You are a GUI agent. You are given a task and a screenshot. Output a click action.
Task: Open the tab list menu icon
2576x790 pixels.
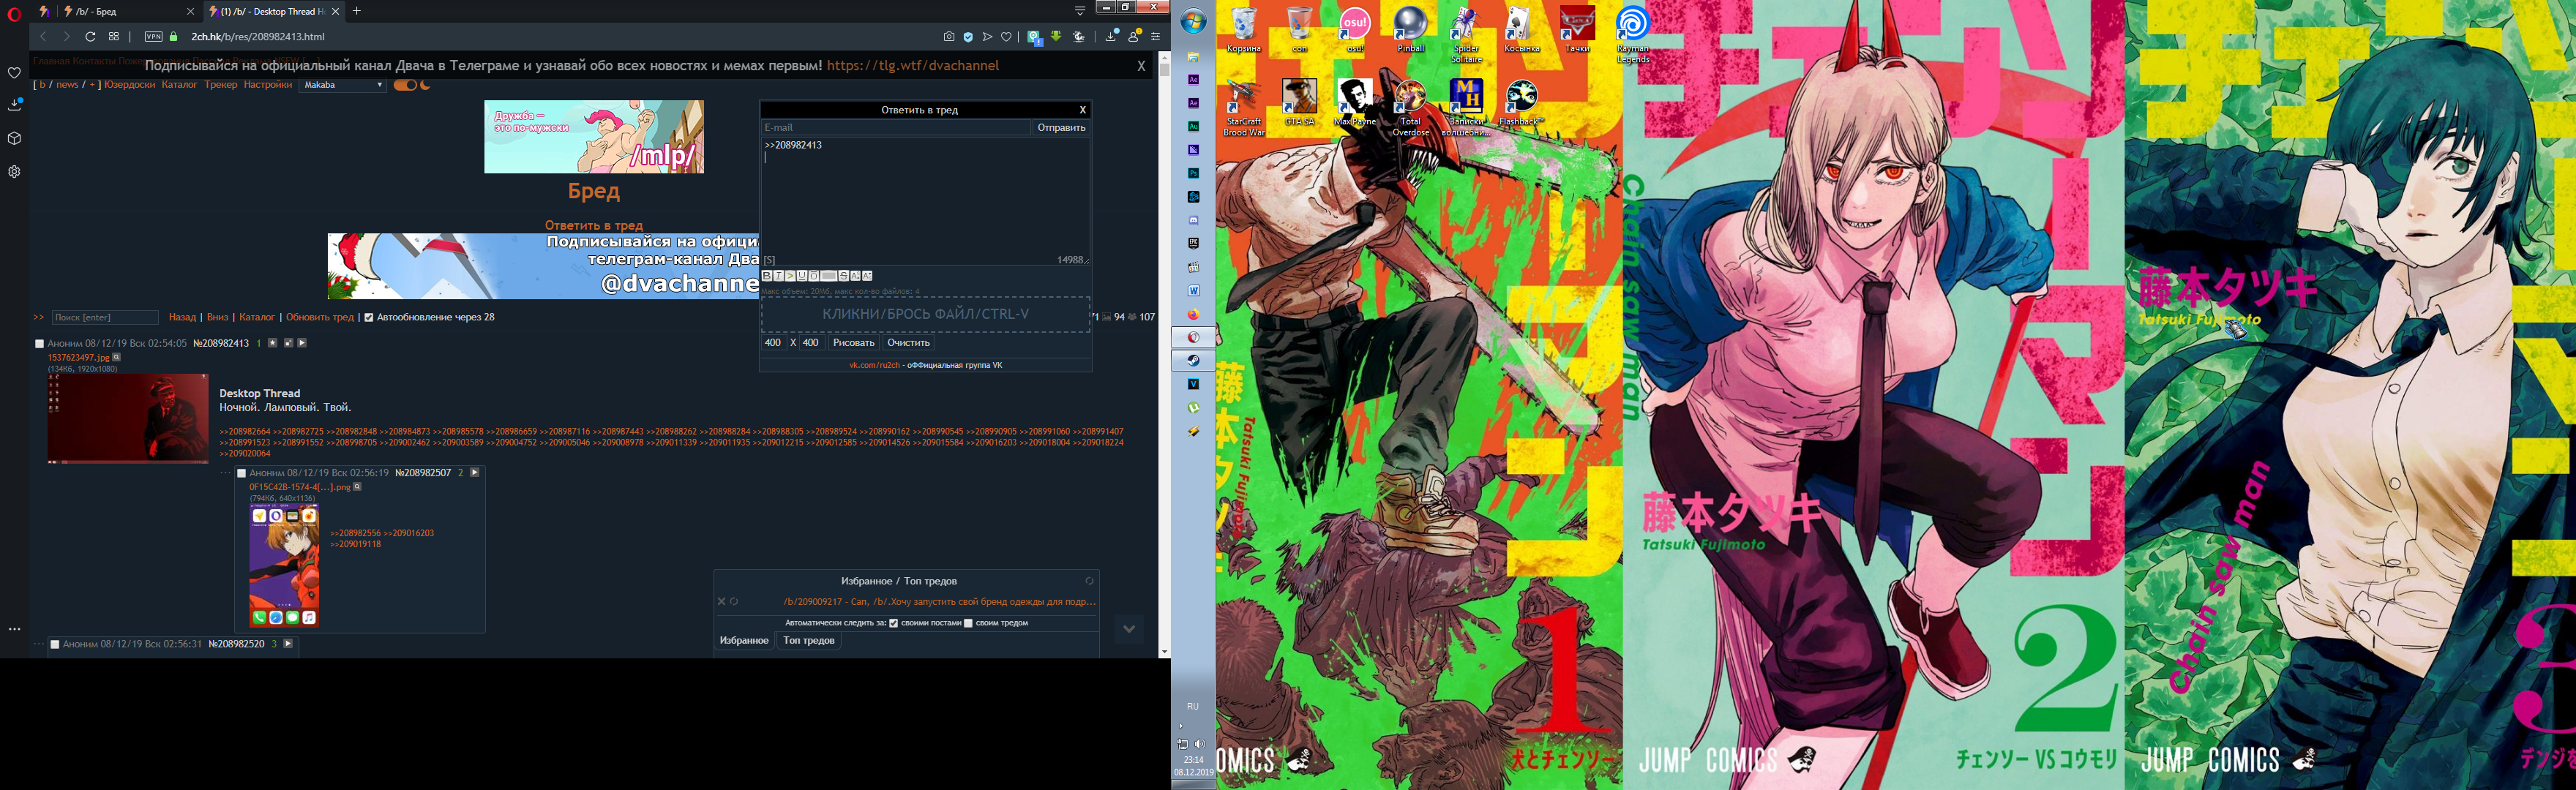(x=1080, y=11)
